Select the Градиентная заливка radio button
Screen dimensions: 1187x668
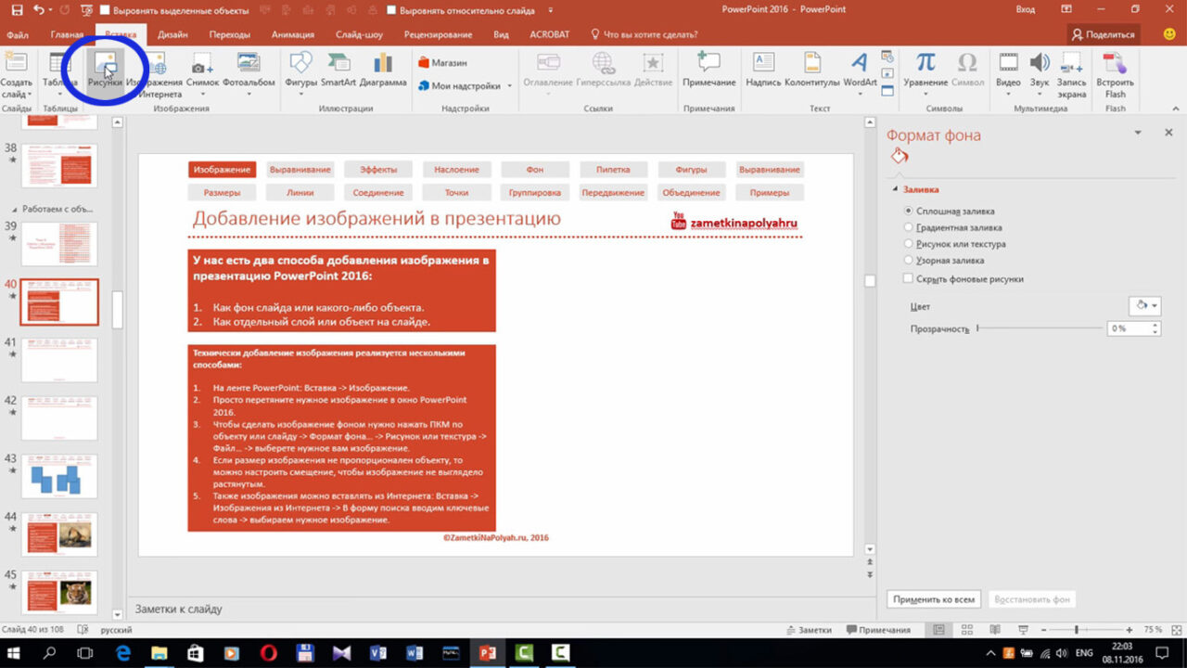pyautogui.click(x=909, y=227)
